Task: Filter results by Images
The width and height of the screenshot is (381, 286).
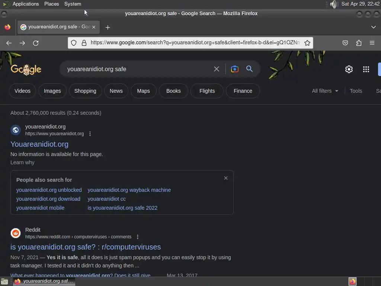Action: click(x=52, y=91)
